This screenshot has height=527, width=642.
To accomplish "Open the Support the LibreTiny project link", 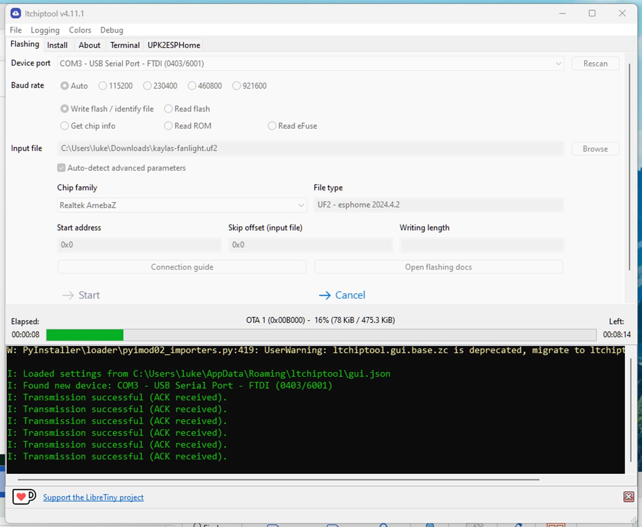I will click(93, 497).
